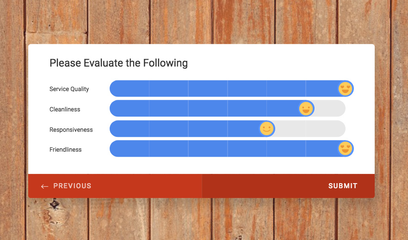Screen dimensions: 408x240
Task: Click the 'Please Evaluate the Following' heading
Action: tap(118, 63)
